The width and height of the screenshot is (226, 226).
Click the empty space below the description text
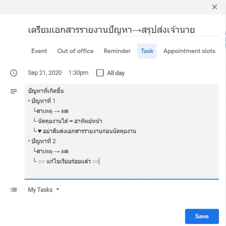[121, 172]
